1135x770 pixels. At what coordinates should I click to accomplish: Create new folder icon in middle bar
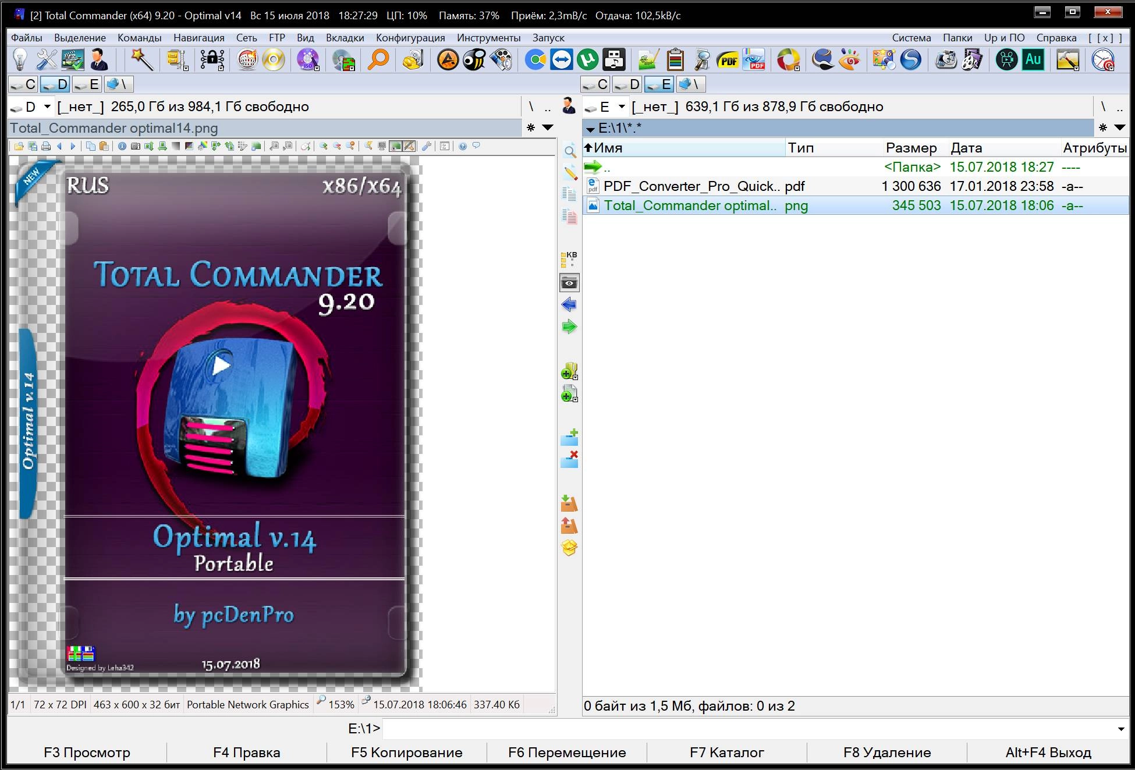pos(569,437)
